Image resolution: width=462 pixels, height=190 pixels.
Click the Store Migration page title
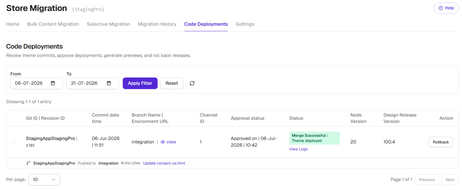point(37,8)
